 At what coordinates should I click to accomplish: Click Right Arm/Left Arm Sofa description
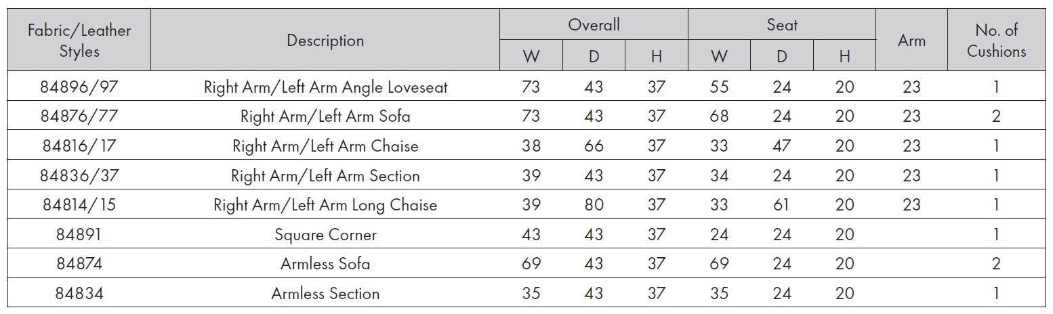325,116
